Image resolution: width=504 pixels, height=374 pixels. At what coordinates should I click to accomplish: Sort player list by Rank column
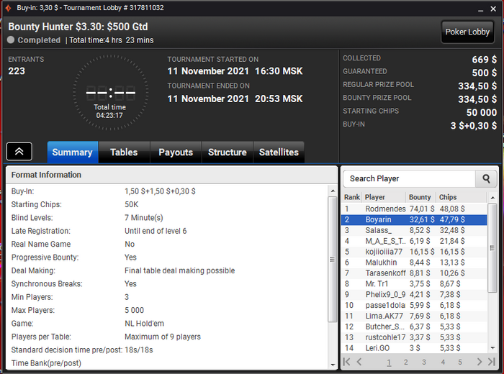[x=352, y=197]
